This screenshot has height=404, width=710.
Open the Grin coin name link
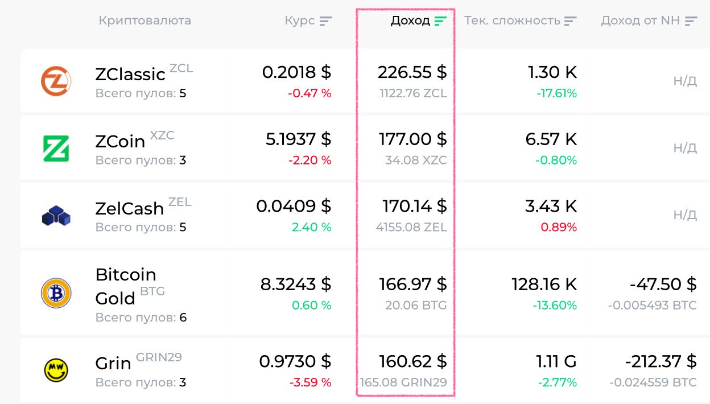(113, 363)
